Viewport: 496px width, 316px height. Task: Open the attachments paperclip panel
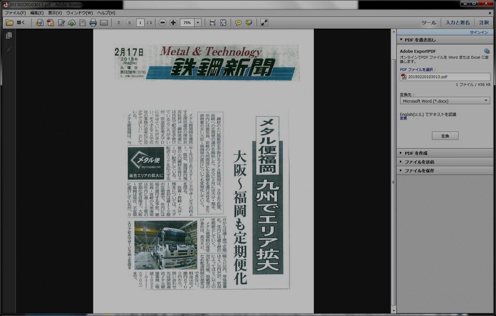tap(9, 49)
